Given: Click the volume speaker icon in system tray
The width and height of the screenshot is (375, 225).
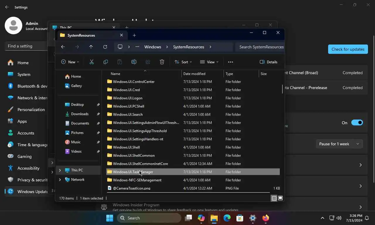Looking at the screenshot, I should [x=339, y=218].
